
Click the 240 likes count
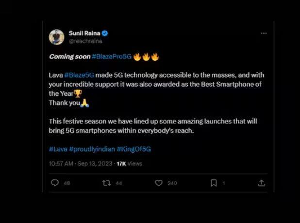(x=172, y=183)
